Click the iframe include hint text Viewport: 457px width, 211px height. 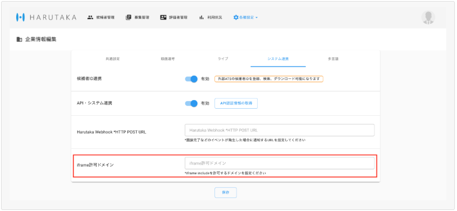point(225,173)
